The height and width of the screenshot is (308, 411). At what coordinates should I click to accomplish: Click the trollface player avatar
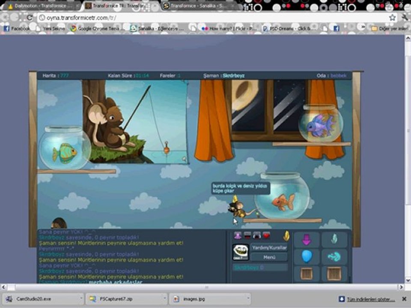[241, 252]
